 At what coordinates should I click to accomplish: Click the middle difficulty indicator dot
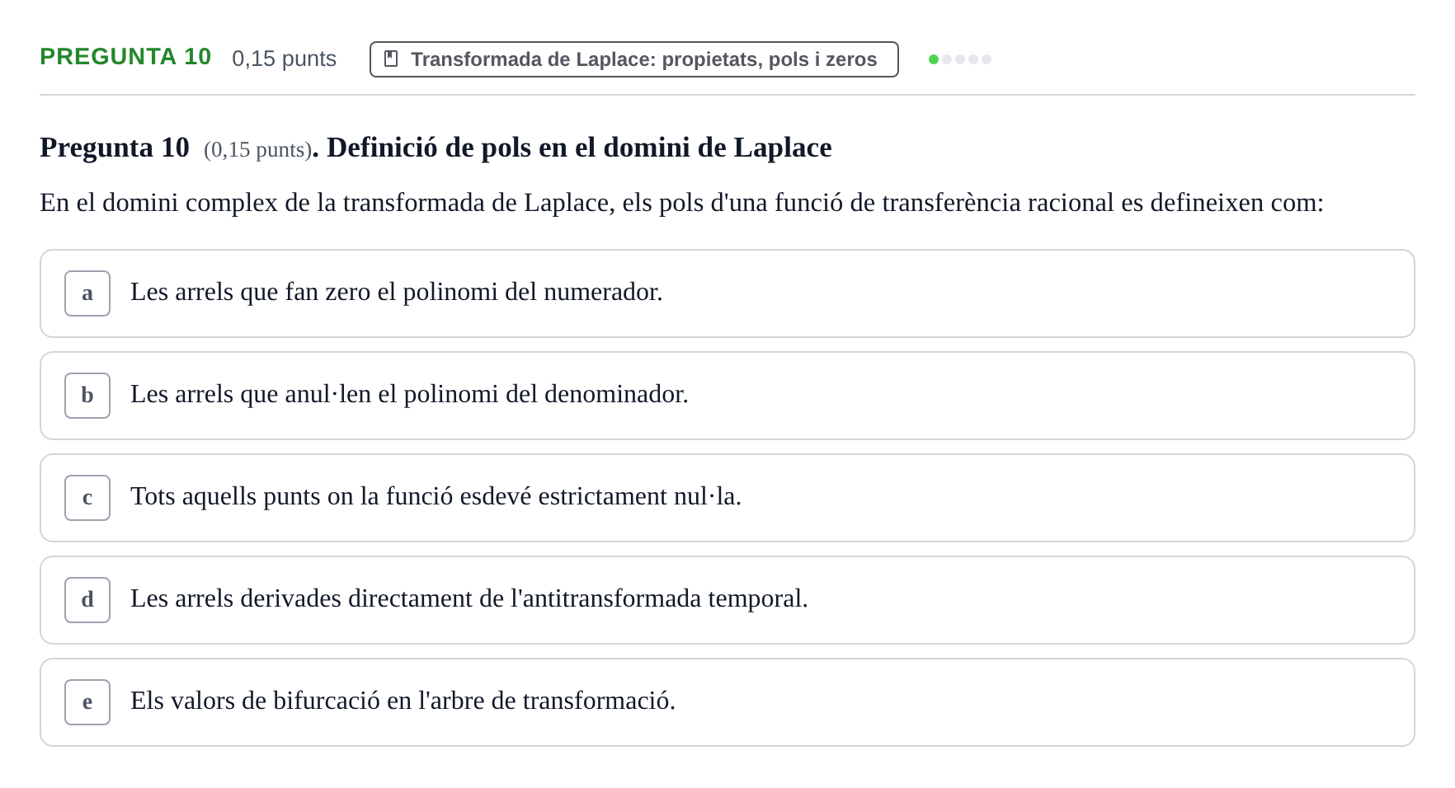(x=960, y=59)
